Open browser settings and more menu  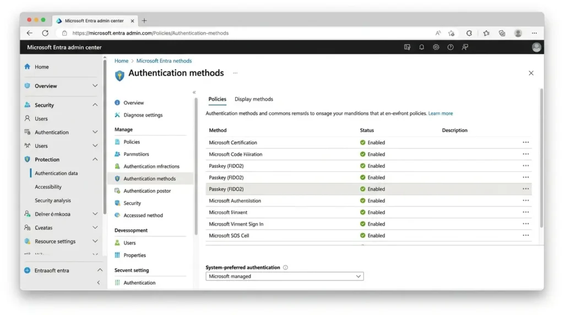coord(534,33)
